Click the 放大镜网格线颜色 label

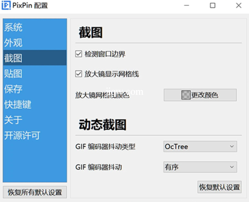tap(102, 95)
